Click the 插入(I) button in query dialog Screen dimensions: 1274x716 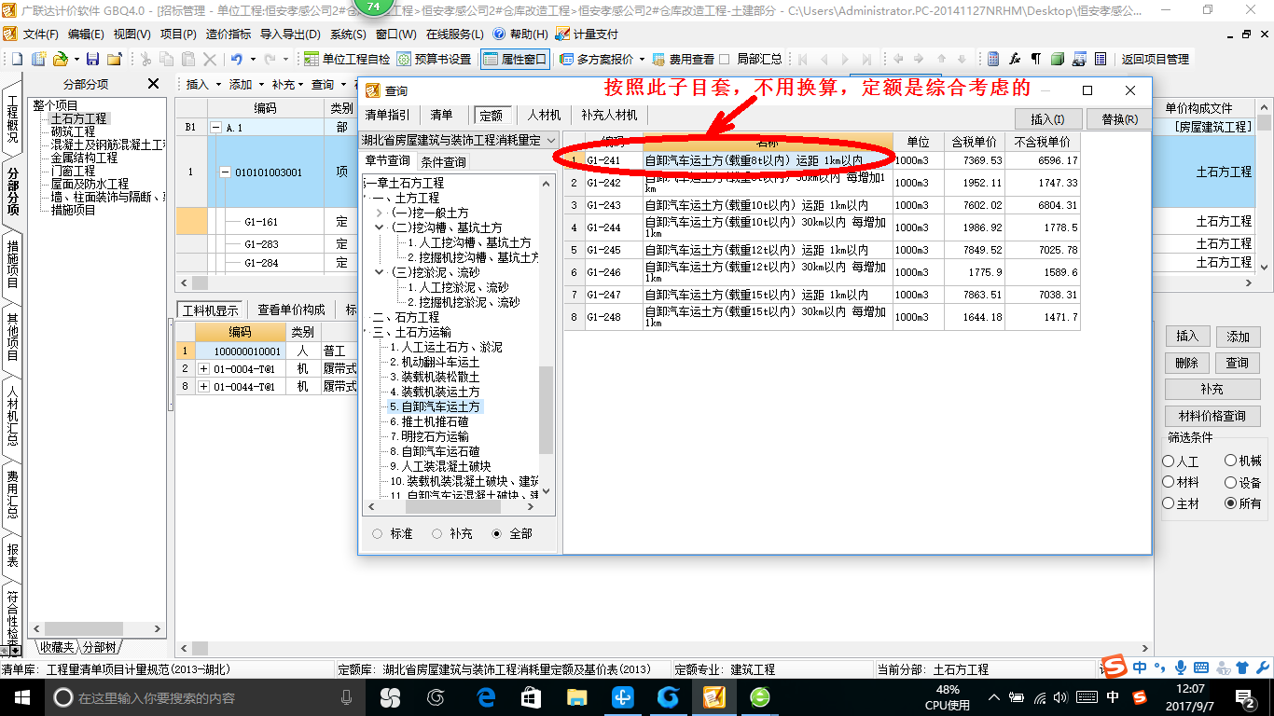[1047, 119]
